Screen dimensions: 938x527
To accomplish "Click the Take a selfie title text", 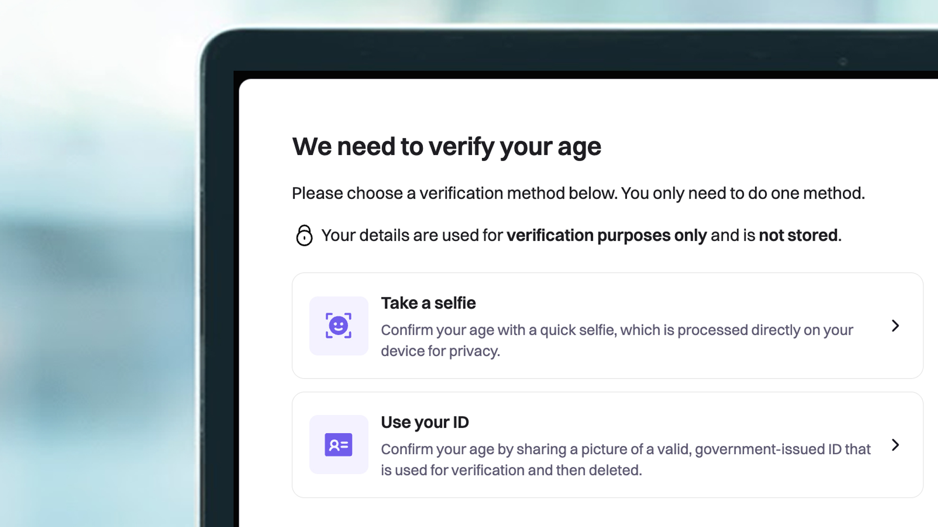I will coord(428,303).
